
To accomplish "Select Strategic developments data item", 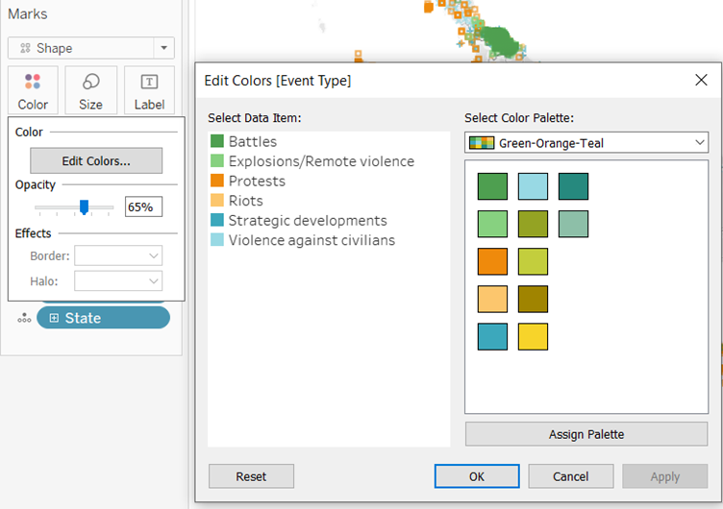I will tap(308, 220).
